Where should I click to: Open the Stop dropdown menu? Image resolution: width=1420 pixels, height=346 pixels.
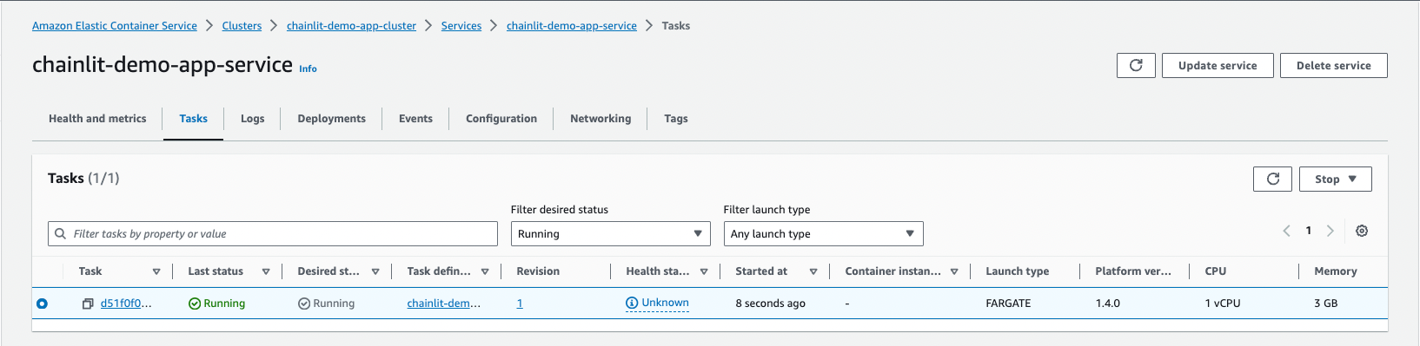pyautogui.click(x=1335, y=179)
